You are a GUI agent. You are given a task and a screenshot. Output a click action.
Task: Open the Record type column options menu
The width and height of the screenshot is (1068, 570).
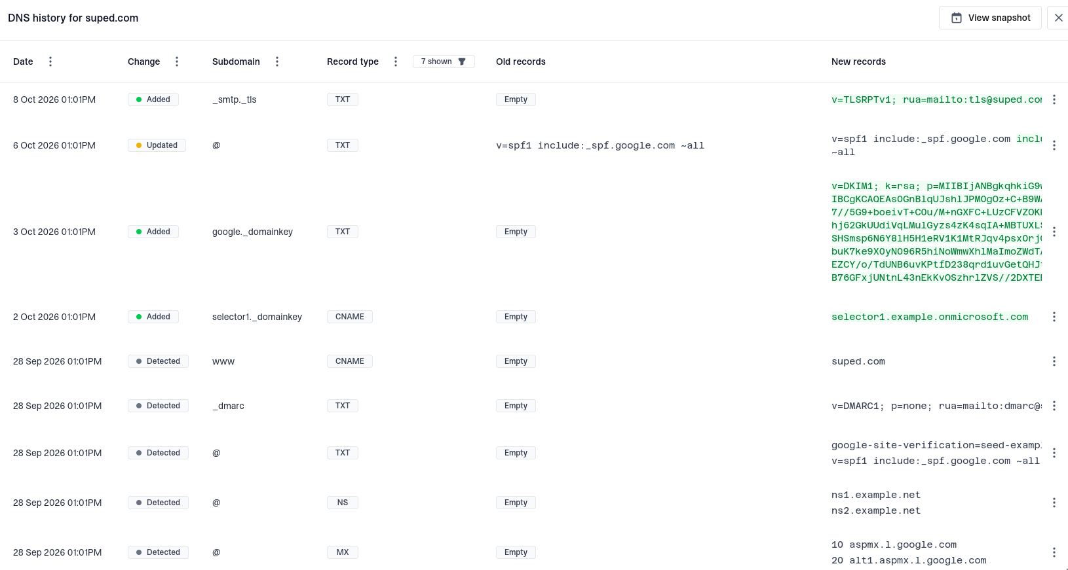[x=396, y=62]
